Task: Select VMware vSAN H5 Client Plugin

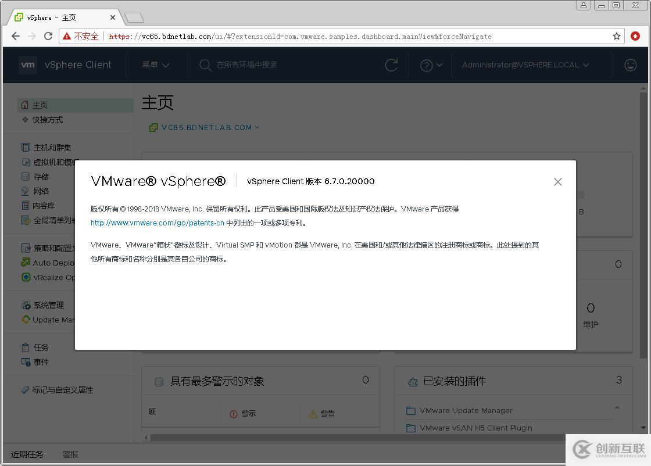Action: pyautogui.click(x=476, y=428)
